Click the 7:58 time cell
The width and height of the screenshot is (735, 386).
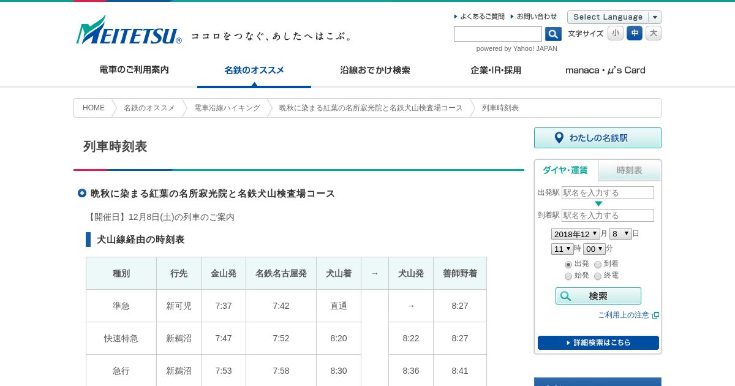pos(281,371)
